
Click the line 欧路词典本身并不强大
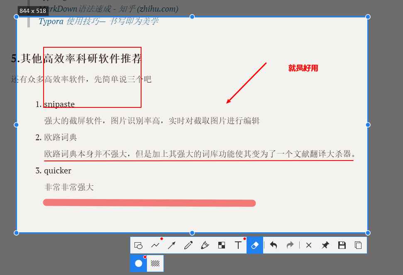[200, 154]
